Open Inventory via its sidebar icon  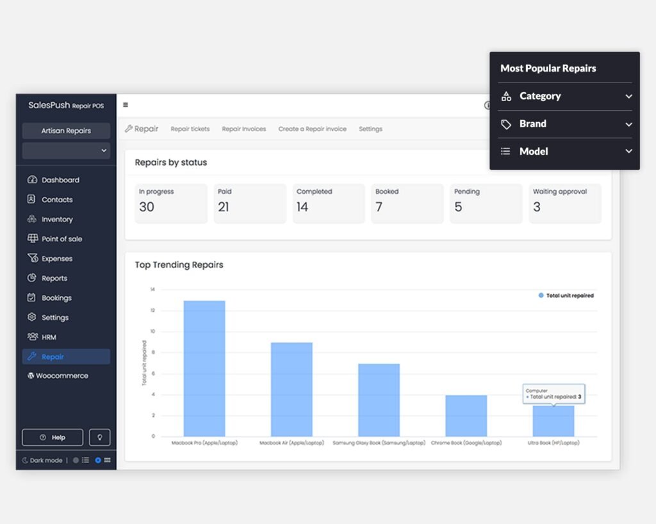pos(32,219)
